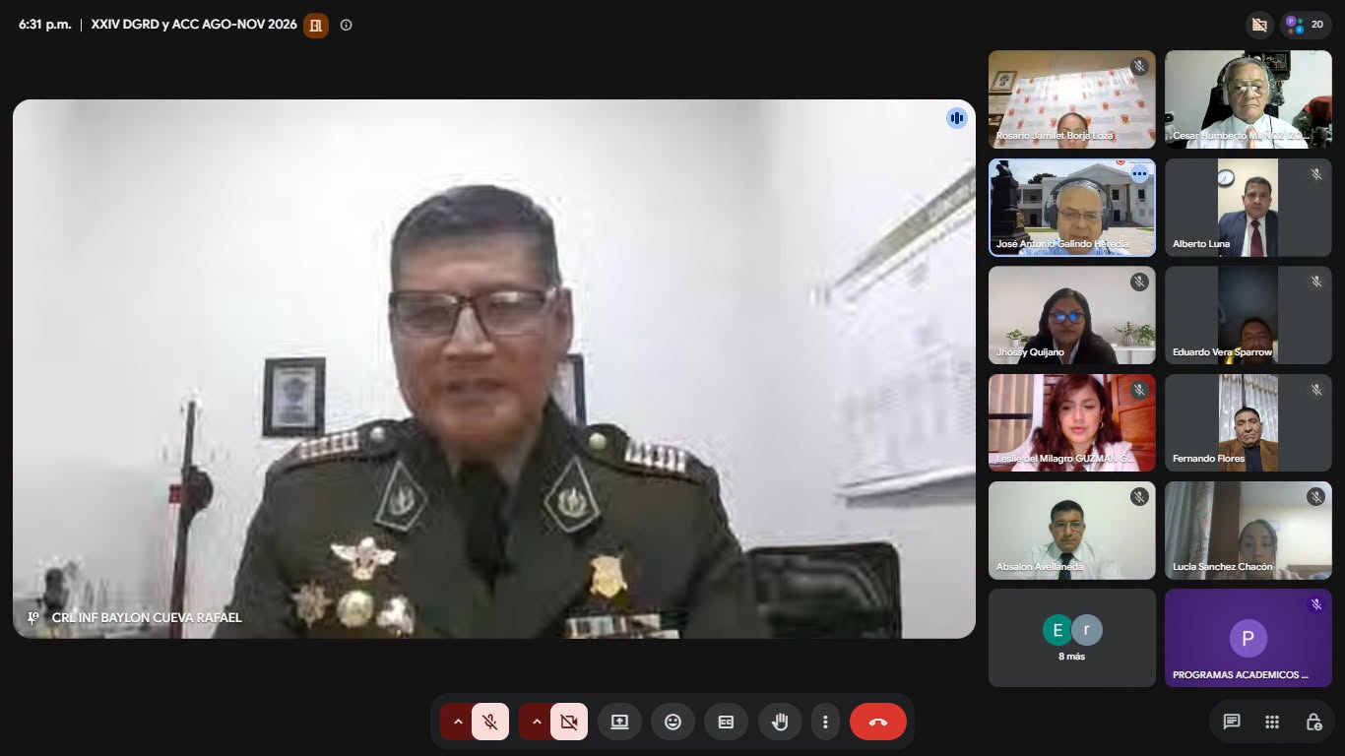This screenshot has height=756, width=1345.
Task: Raise your hand in the meeting
Action: pos(780,722)
